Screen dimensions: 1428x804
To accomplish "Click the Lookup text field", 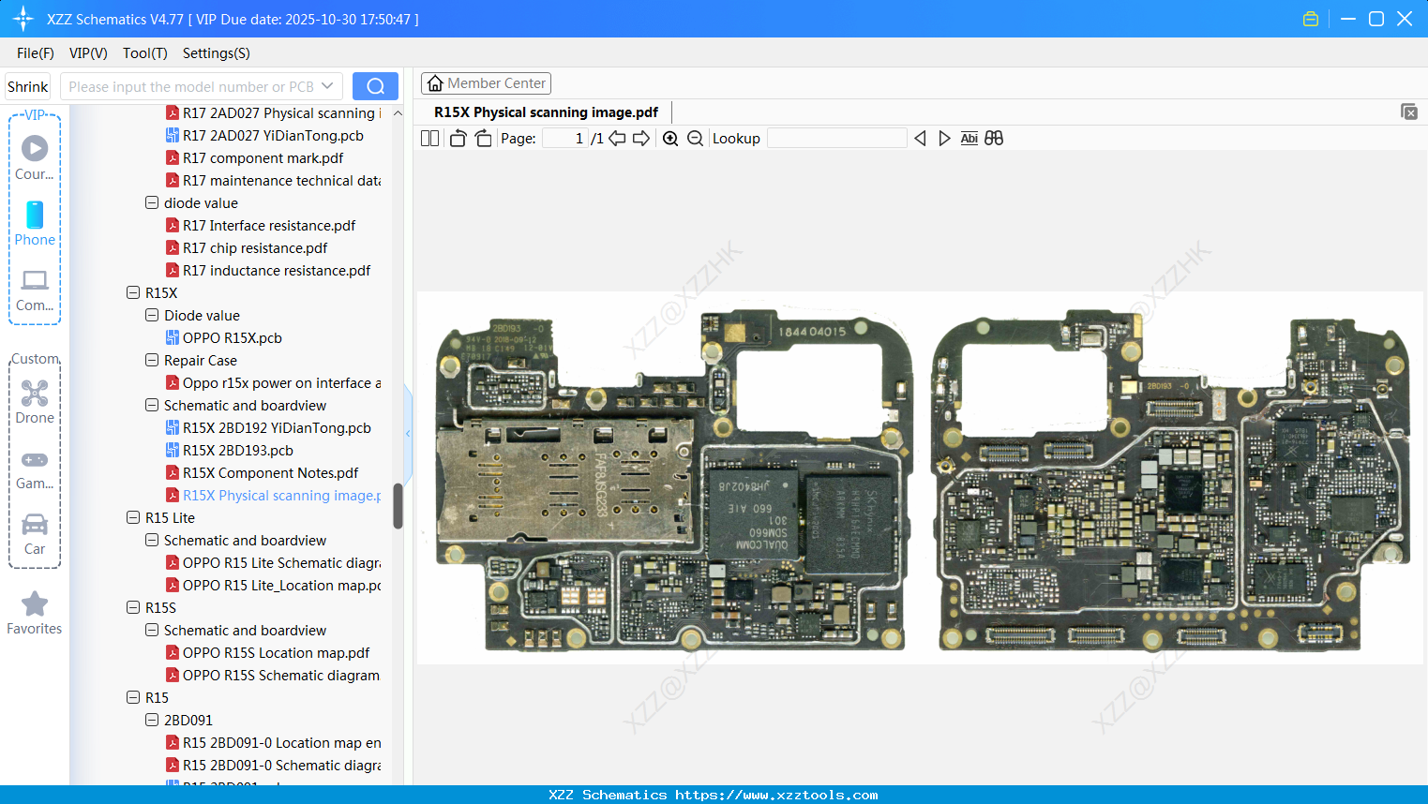I will click(x=836, y=139).
